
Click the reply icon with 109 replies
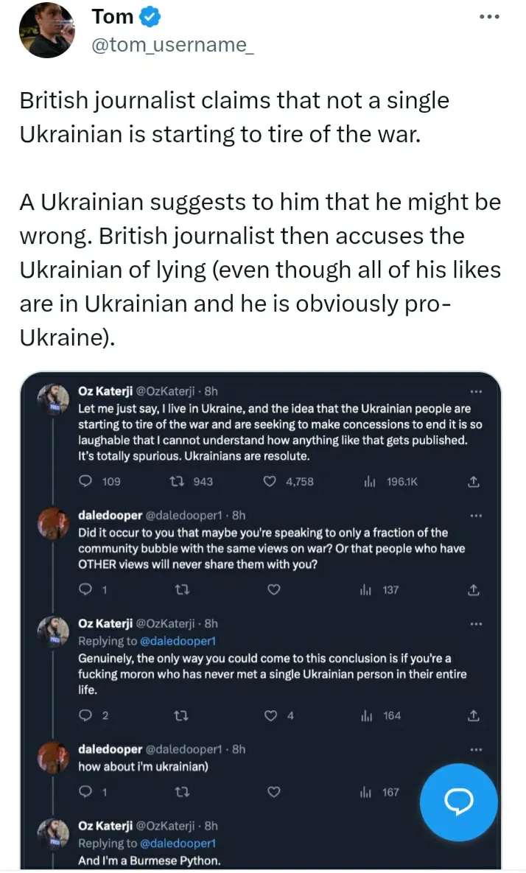tap(85, 481)
